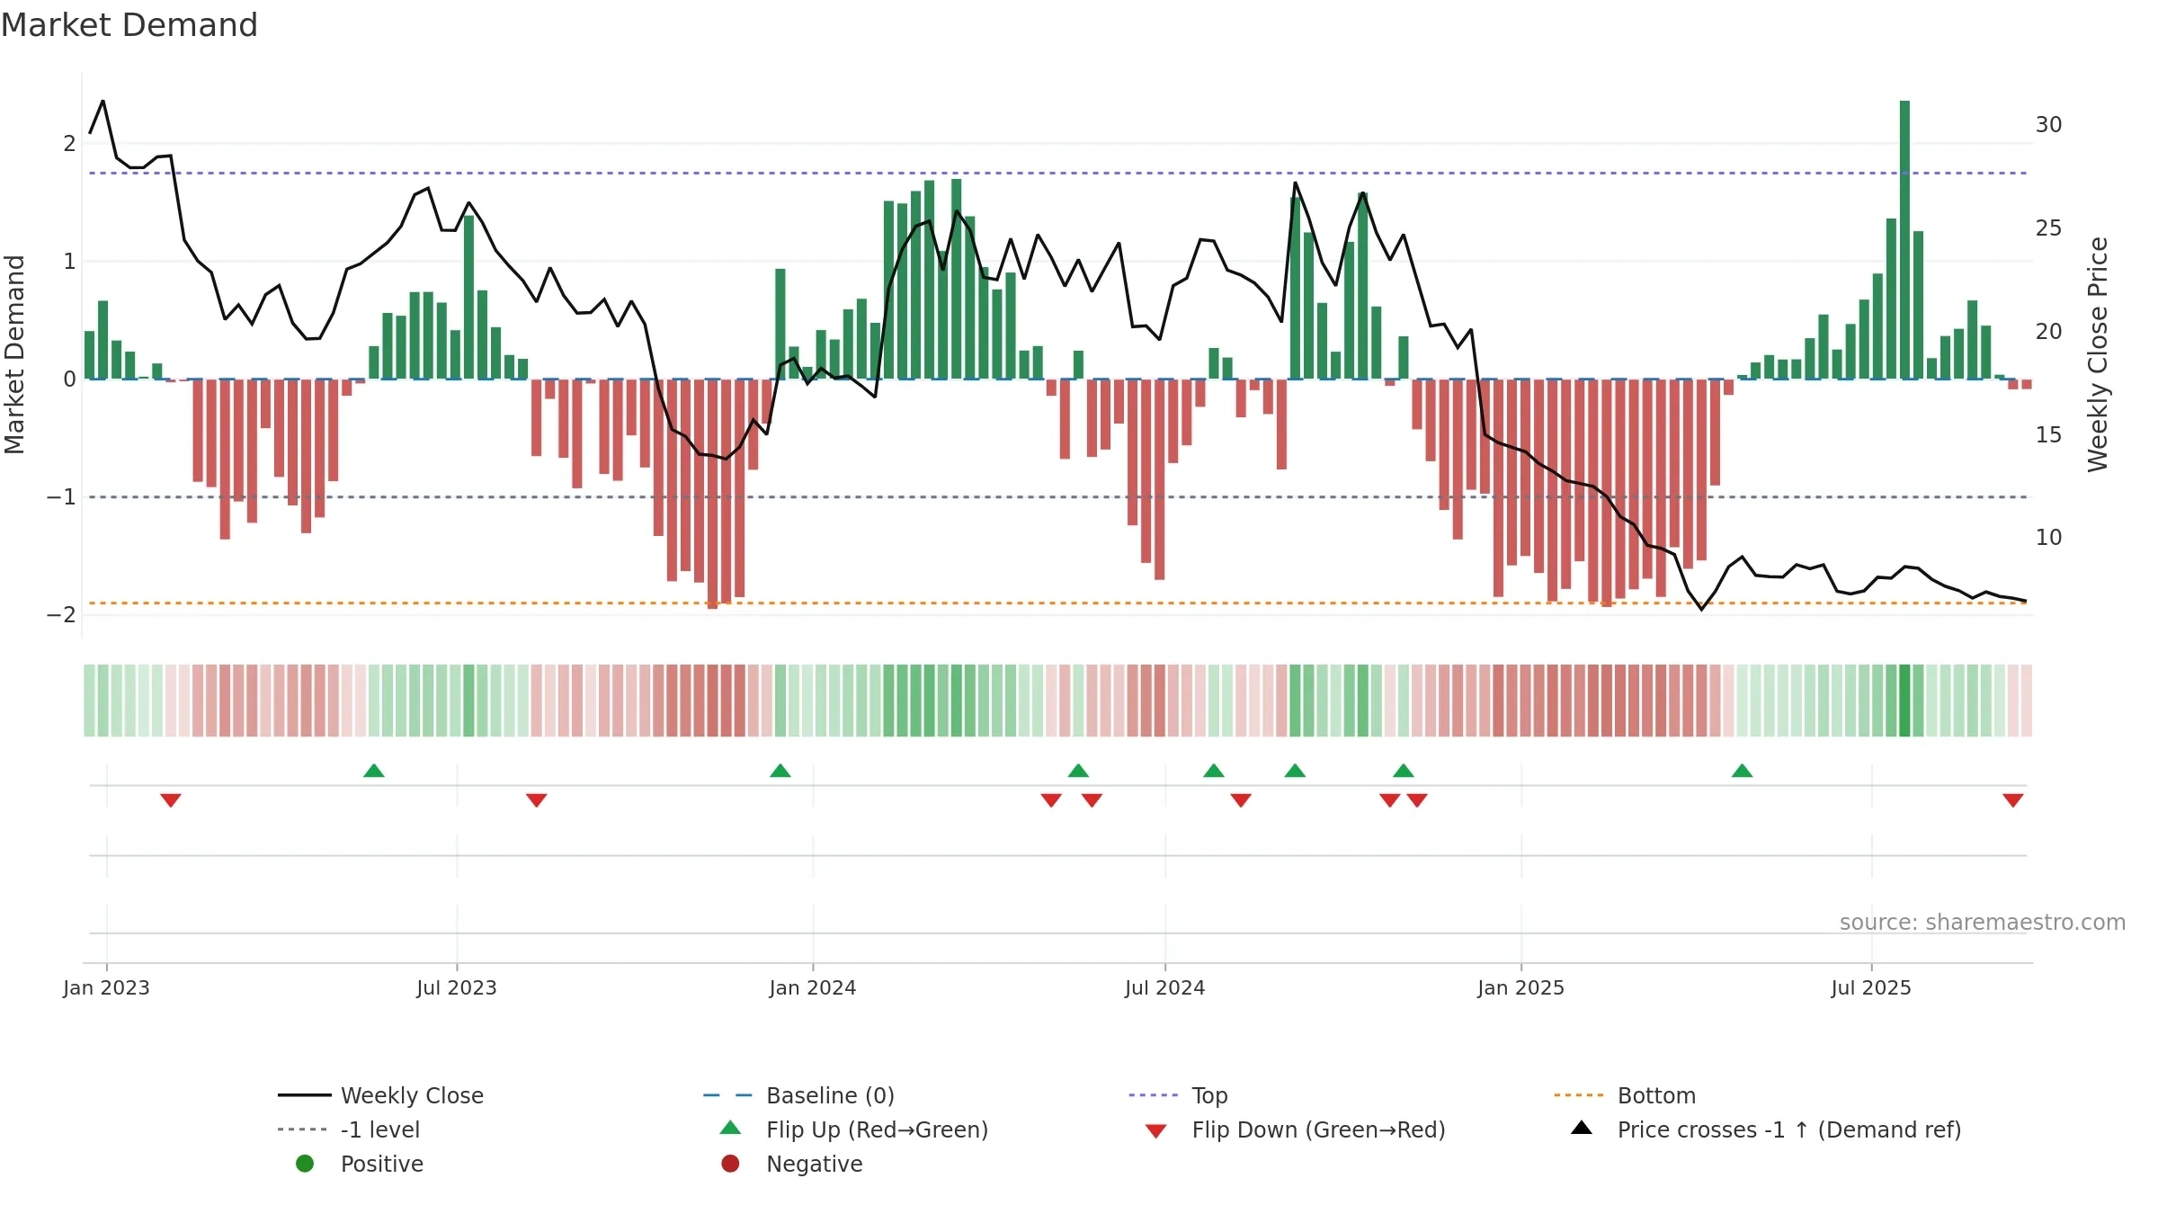
Task: Click the Jul 2023 x-axis label
Action: coord(457,987)
